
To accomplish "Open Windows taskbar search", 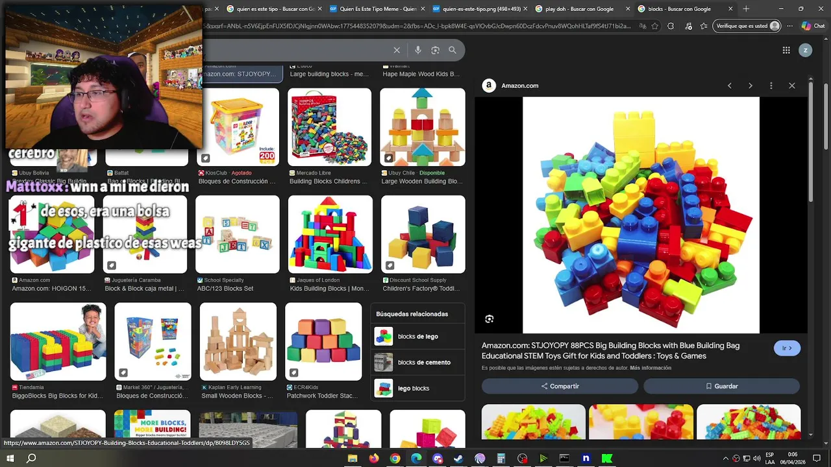I will coord(31,459).
